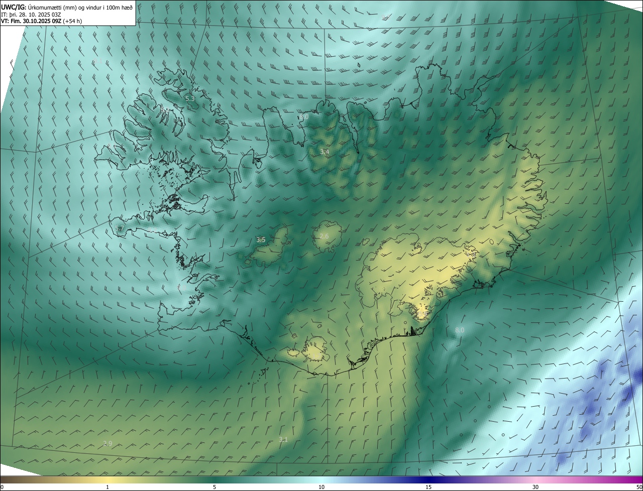
Task: Click the colorbar tick label 50
Action: (x=639, y=487)
